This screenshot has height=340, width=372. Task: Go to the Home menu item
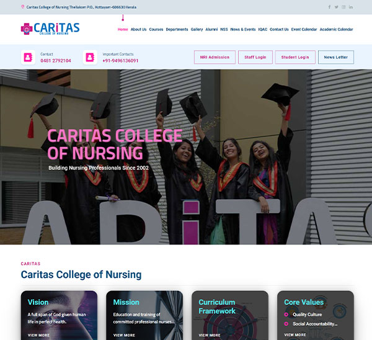coord(123,29)
